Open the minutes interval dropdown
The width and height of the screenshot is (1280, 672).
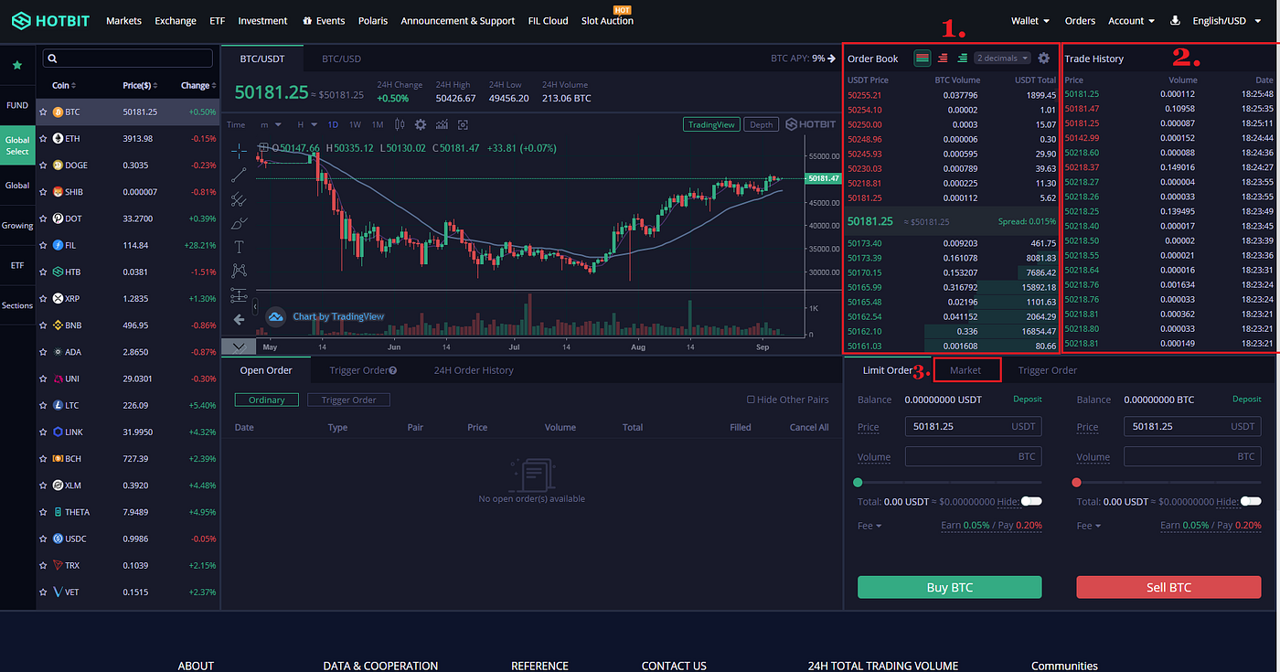pos(270,124)
